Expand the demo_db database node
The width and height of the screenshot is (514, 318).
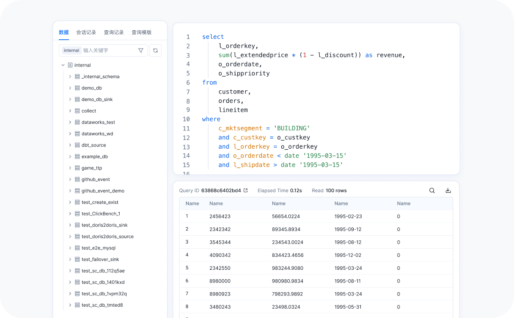pyautogui.click(x=70, y=88)
